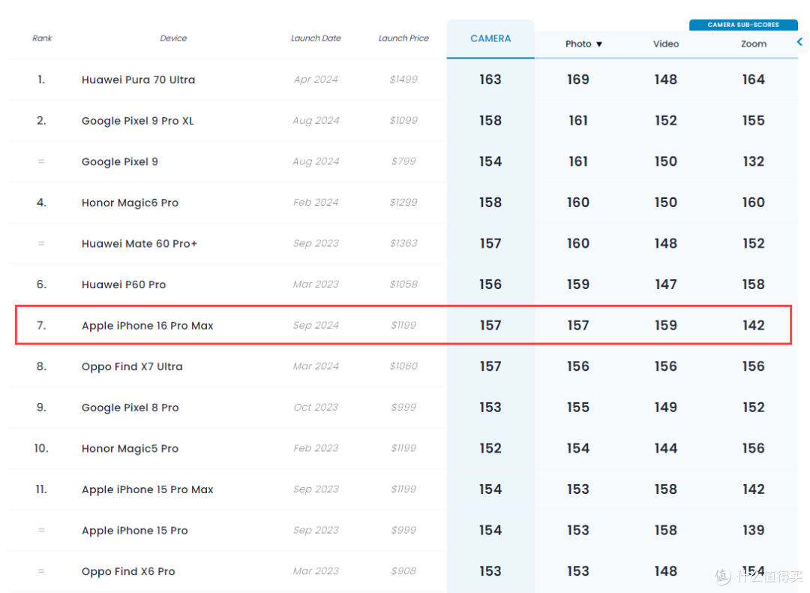Collapse sub-scores with the blue chevron arrow
The width and height of the screenshot is (810, 593).
(x=799, y=43)
